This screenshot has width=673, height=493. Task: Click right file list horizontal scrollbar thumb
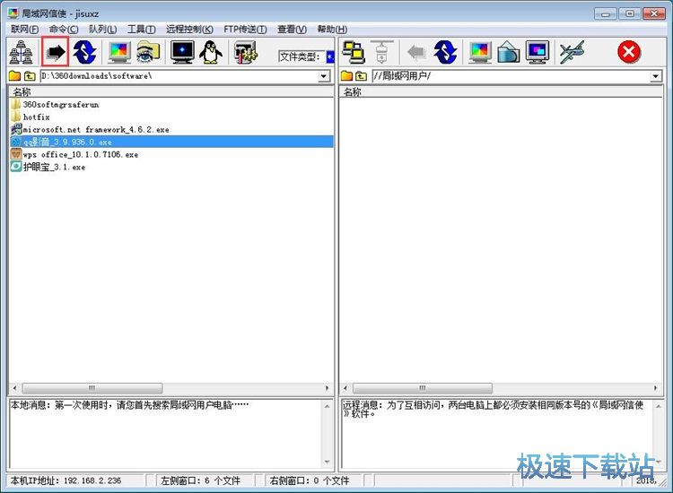[x=423, y=388]
